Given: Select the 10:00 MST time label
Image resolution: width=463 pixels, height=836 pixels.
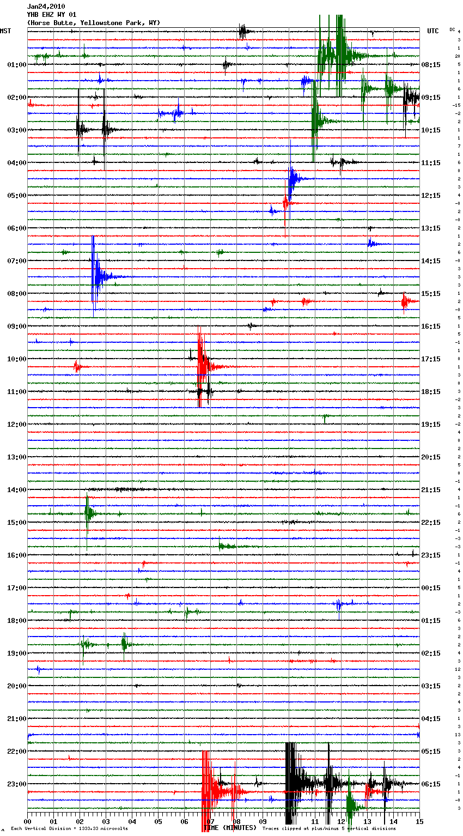Looking at the screenshot, I should pos(17,359).
